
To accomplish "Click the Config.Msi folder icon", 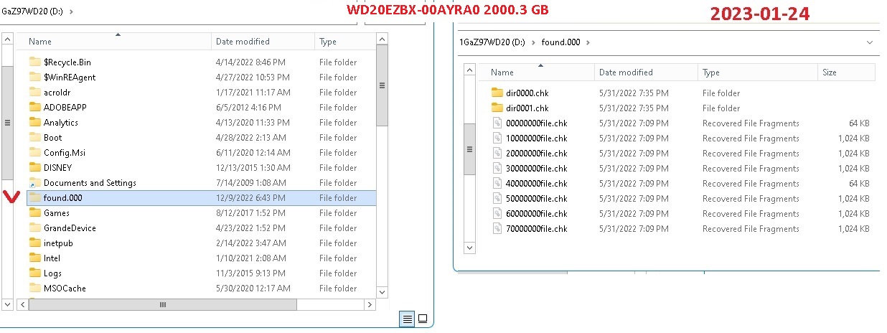I will pyautogui.click(x=35, y=153).
